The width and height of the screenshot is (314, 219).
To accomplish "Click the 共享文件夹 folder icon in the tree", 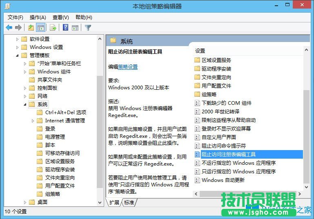I will point(32,80).
